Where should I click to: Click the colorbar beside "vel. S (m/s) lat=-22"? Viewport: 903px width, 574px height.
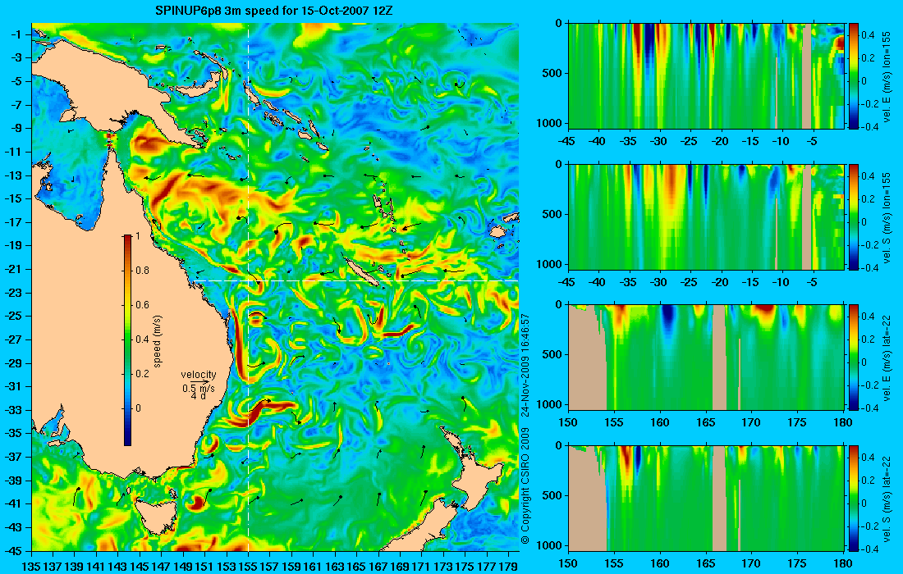click(x=853, y=498)
